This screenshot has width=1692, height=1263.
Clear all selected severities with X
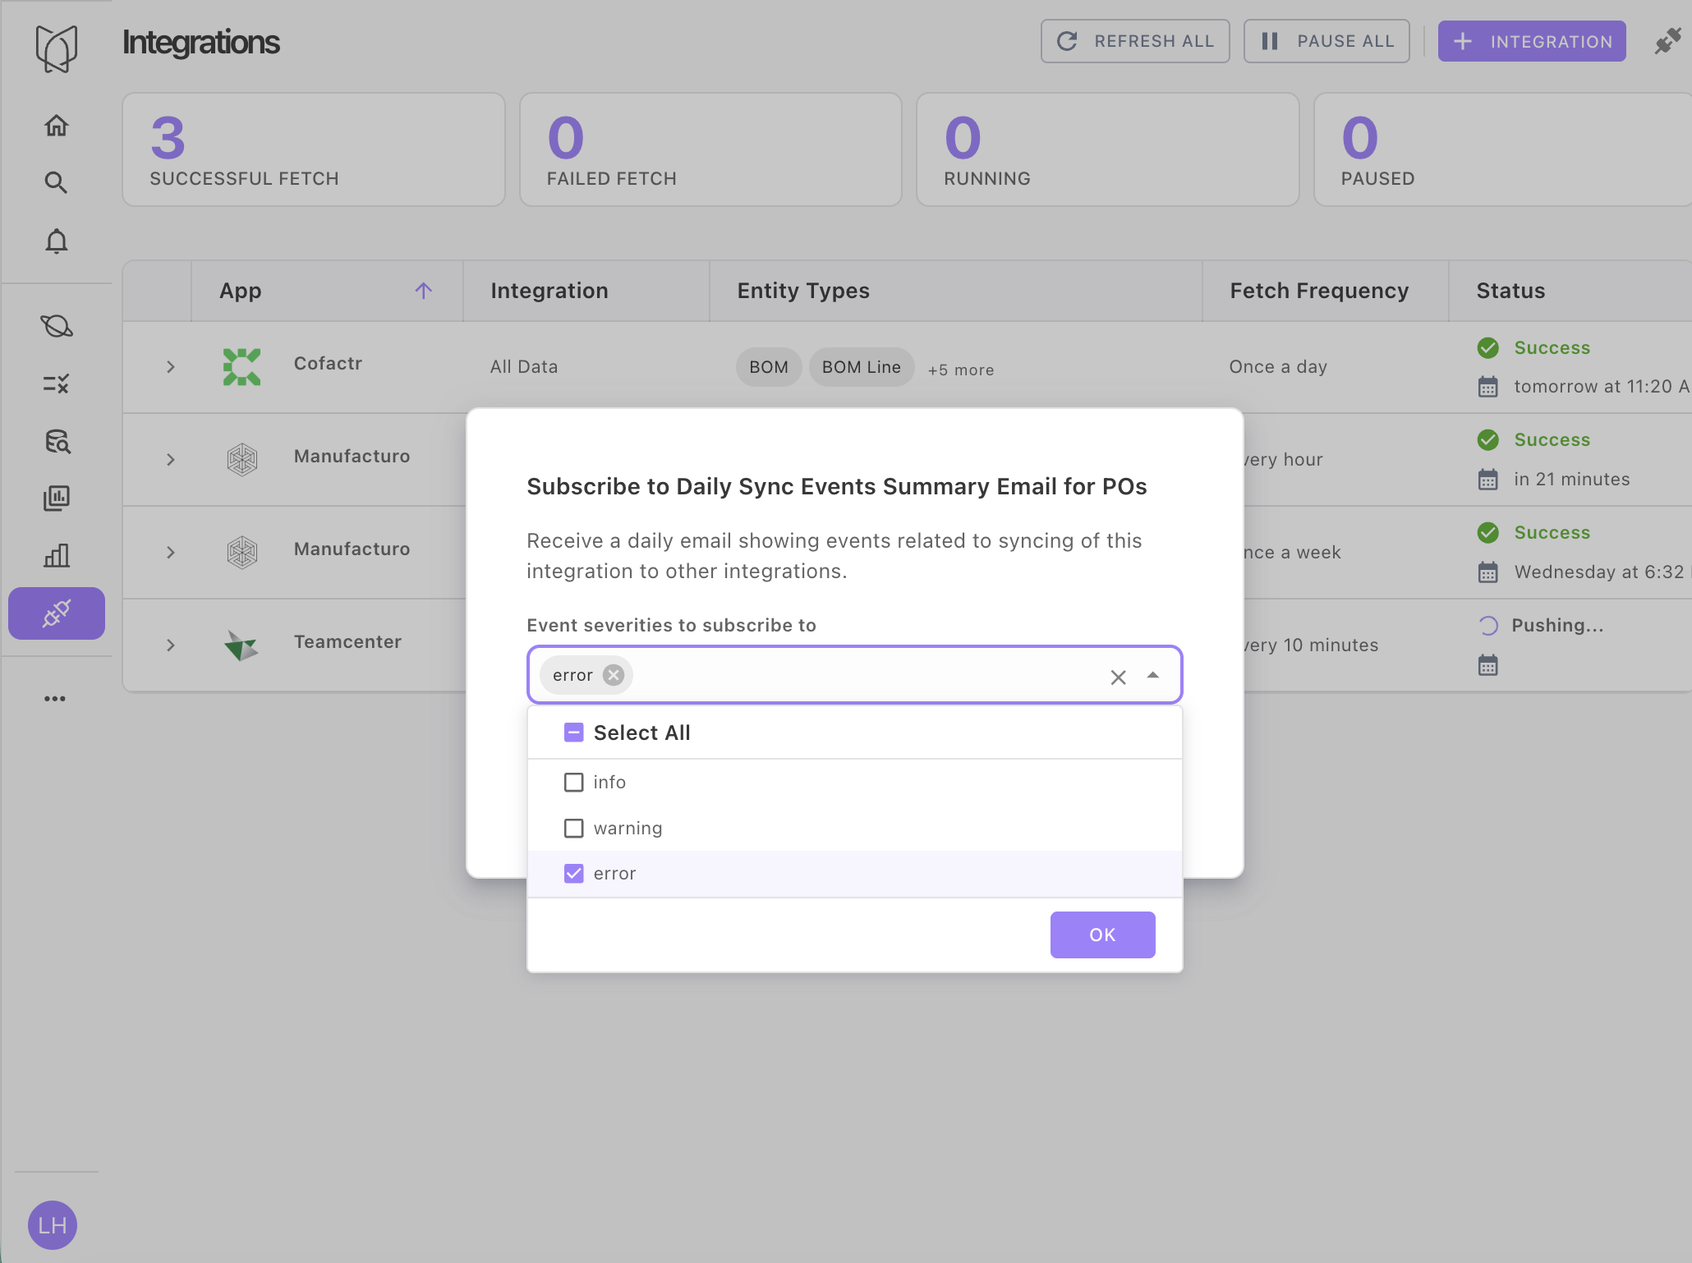1118,677
